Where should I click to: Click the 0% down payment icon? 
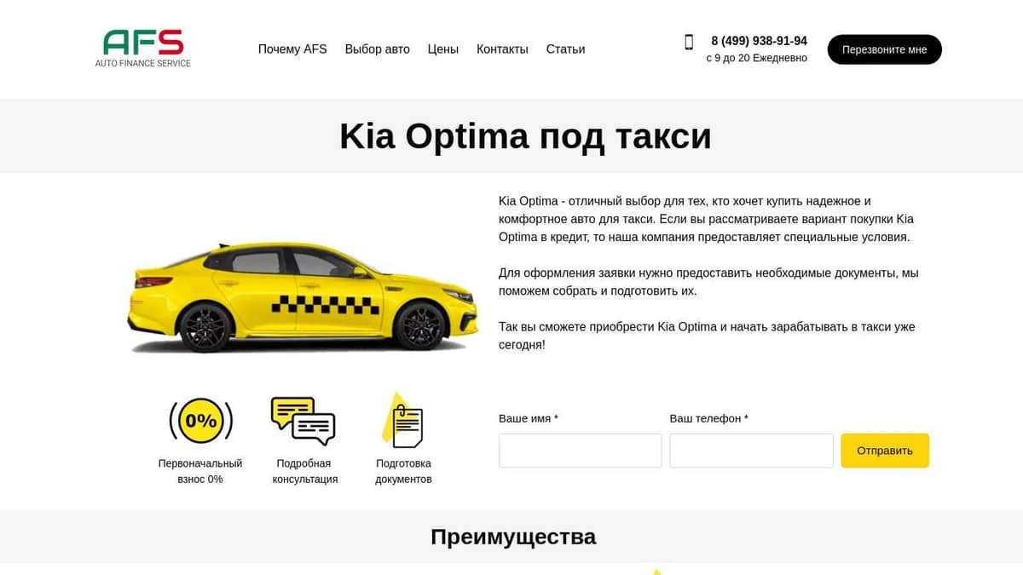[x=201, y=420]
